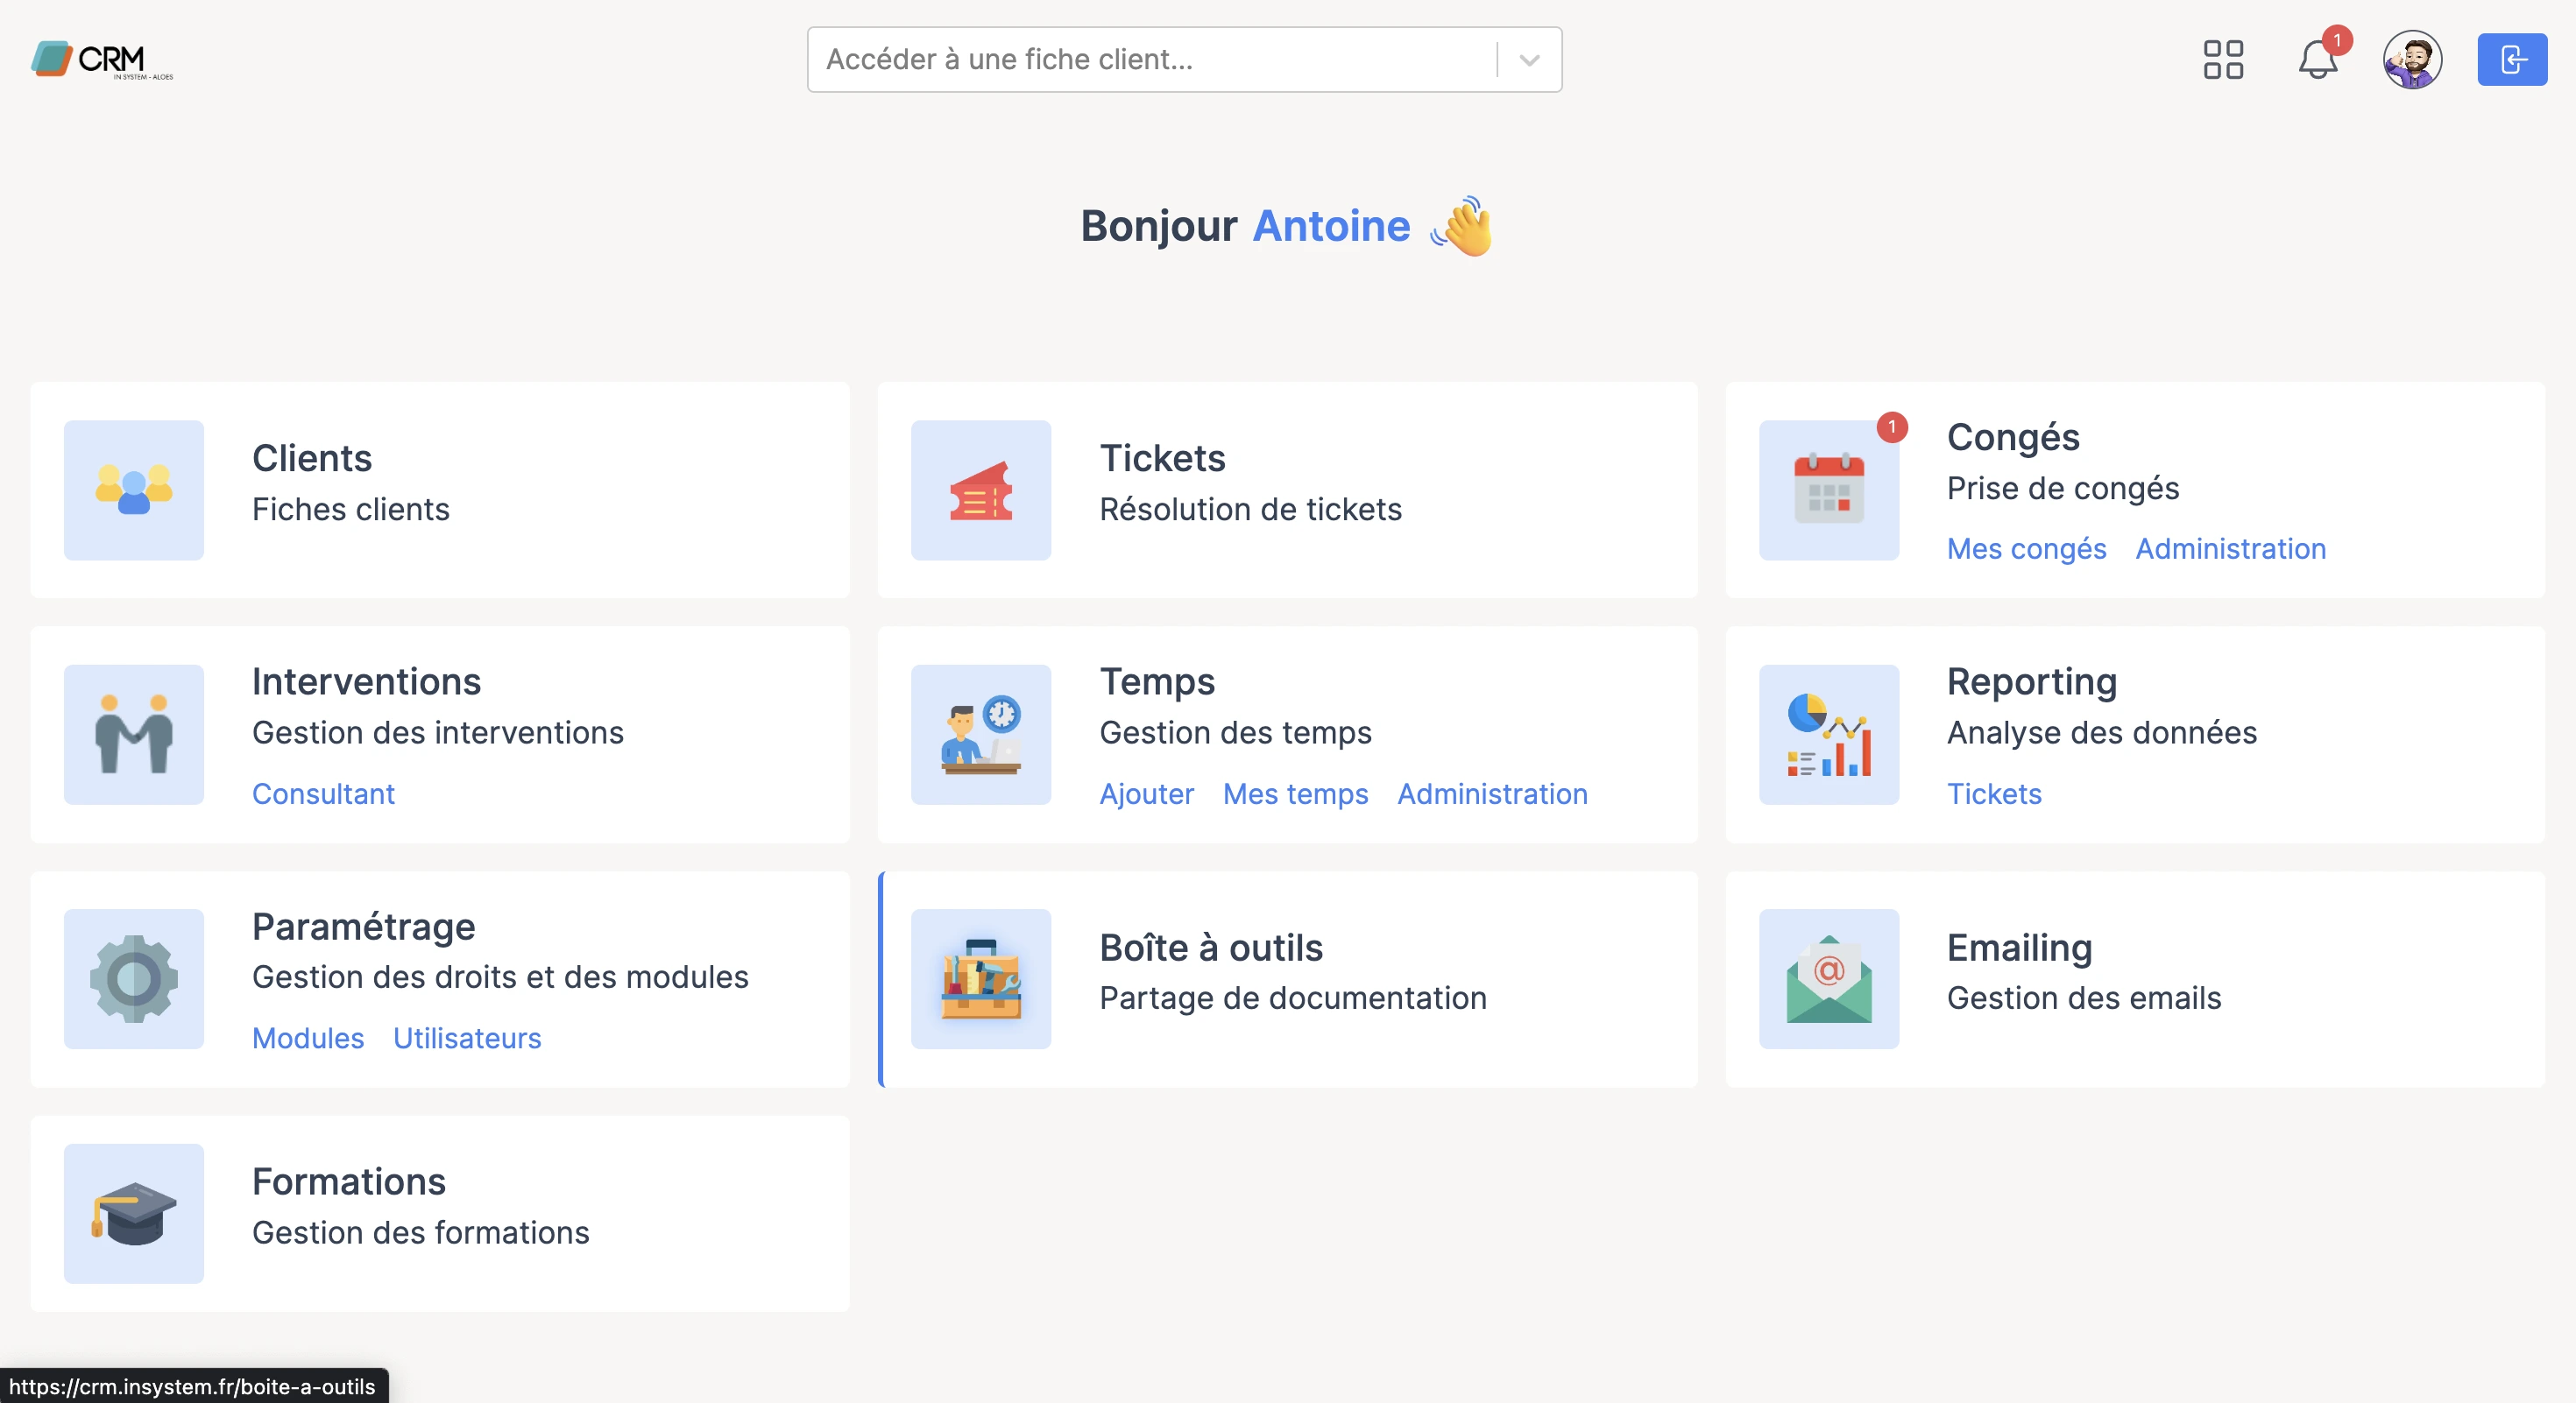This screenshot has width=2576, height=1403.
Task: Open Utilisateurs under Paramétrage
Action: coord(466,1039)
